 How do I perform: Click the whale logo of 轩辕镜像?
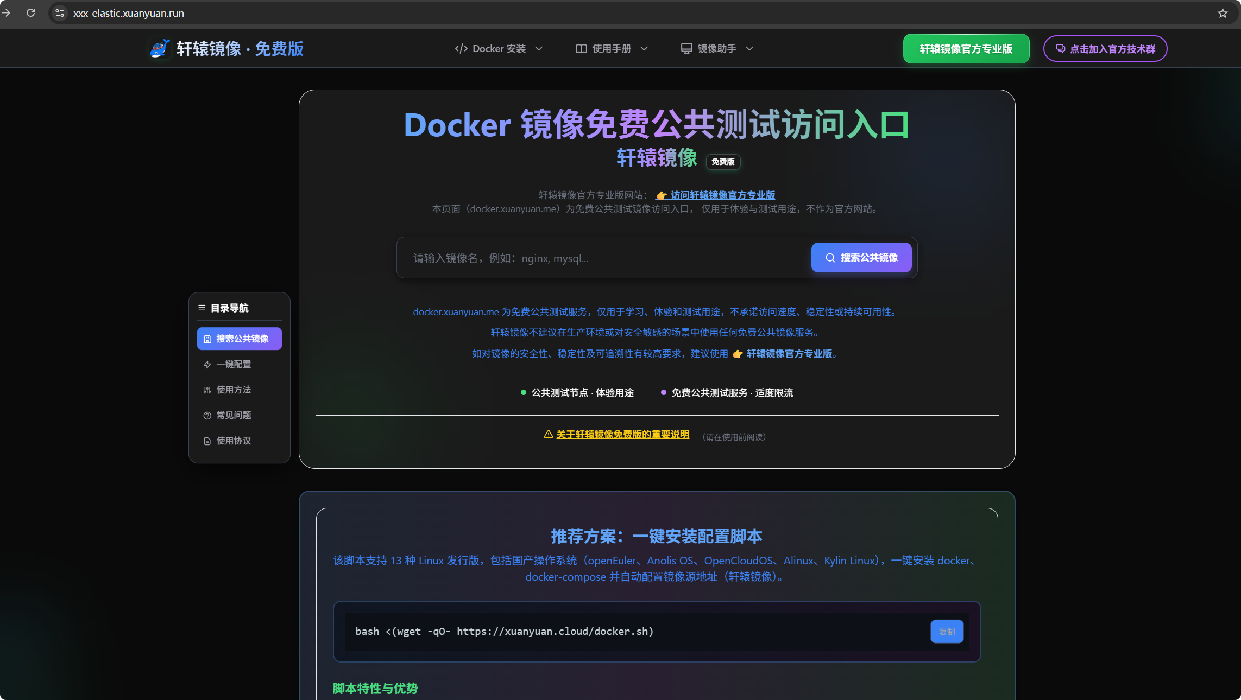click(x=159, y=48)
